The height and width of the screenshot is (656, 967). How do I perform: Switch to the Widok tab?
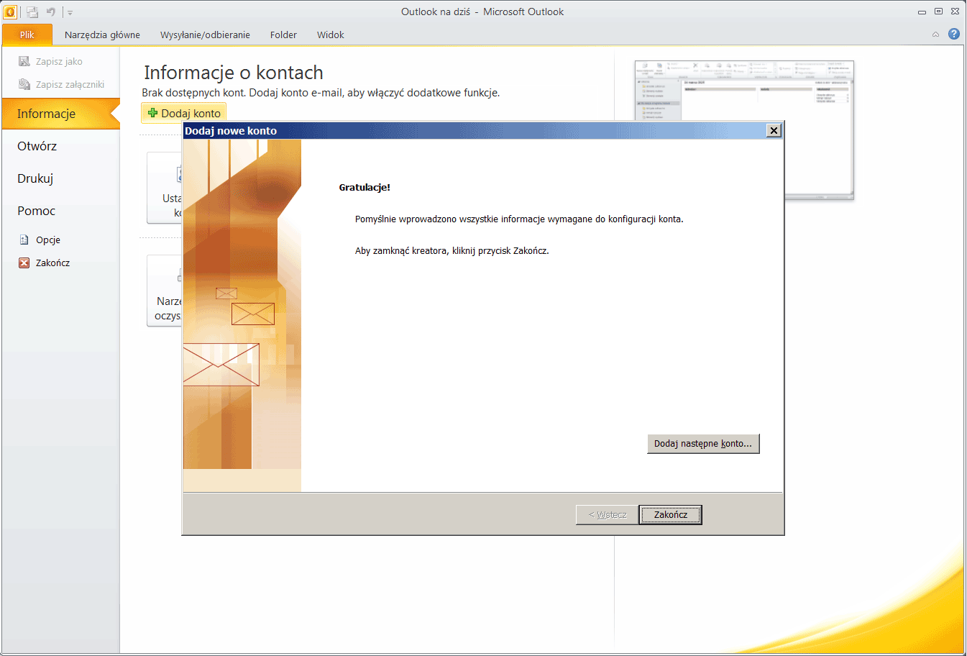(x=331, y=35)
